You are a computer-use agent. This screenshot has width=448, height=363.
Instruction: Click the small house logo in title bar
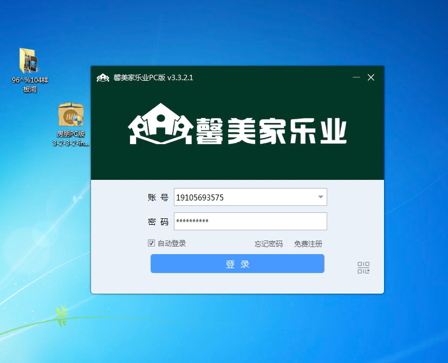click(103, 77)
